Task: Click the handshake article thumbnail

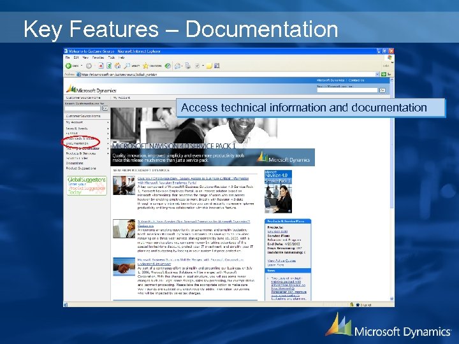Action: [x=124, y=266]
